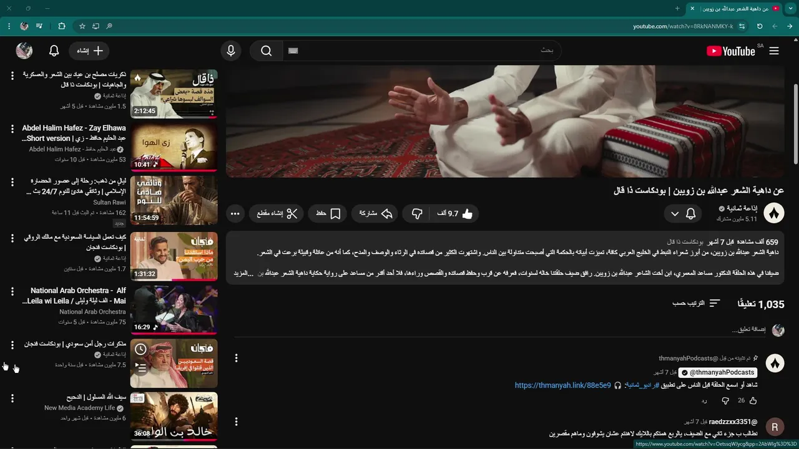
Task: Open the browser profile avatar menu
Action: pos(24,26)
